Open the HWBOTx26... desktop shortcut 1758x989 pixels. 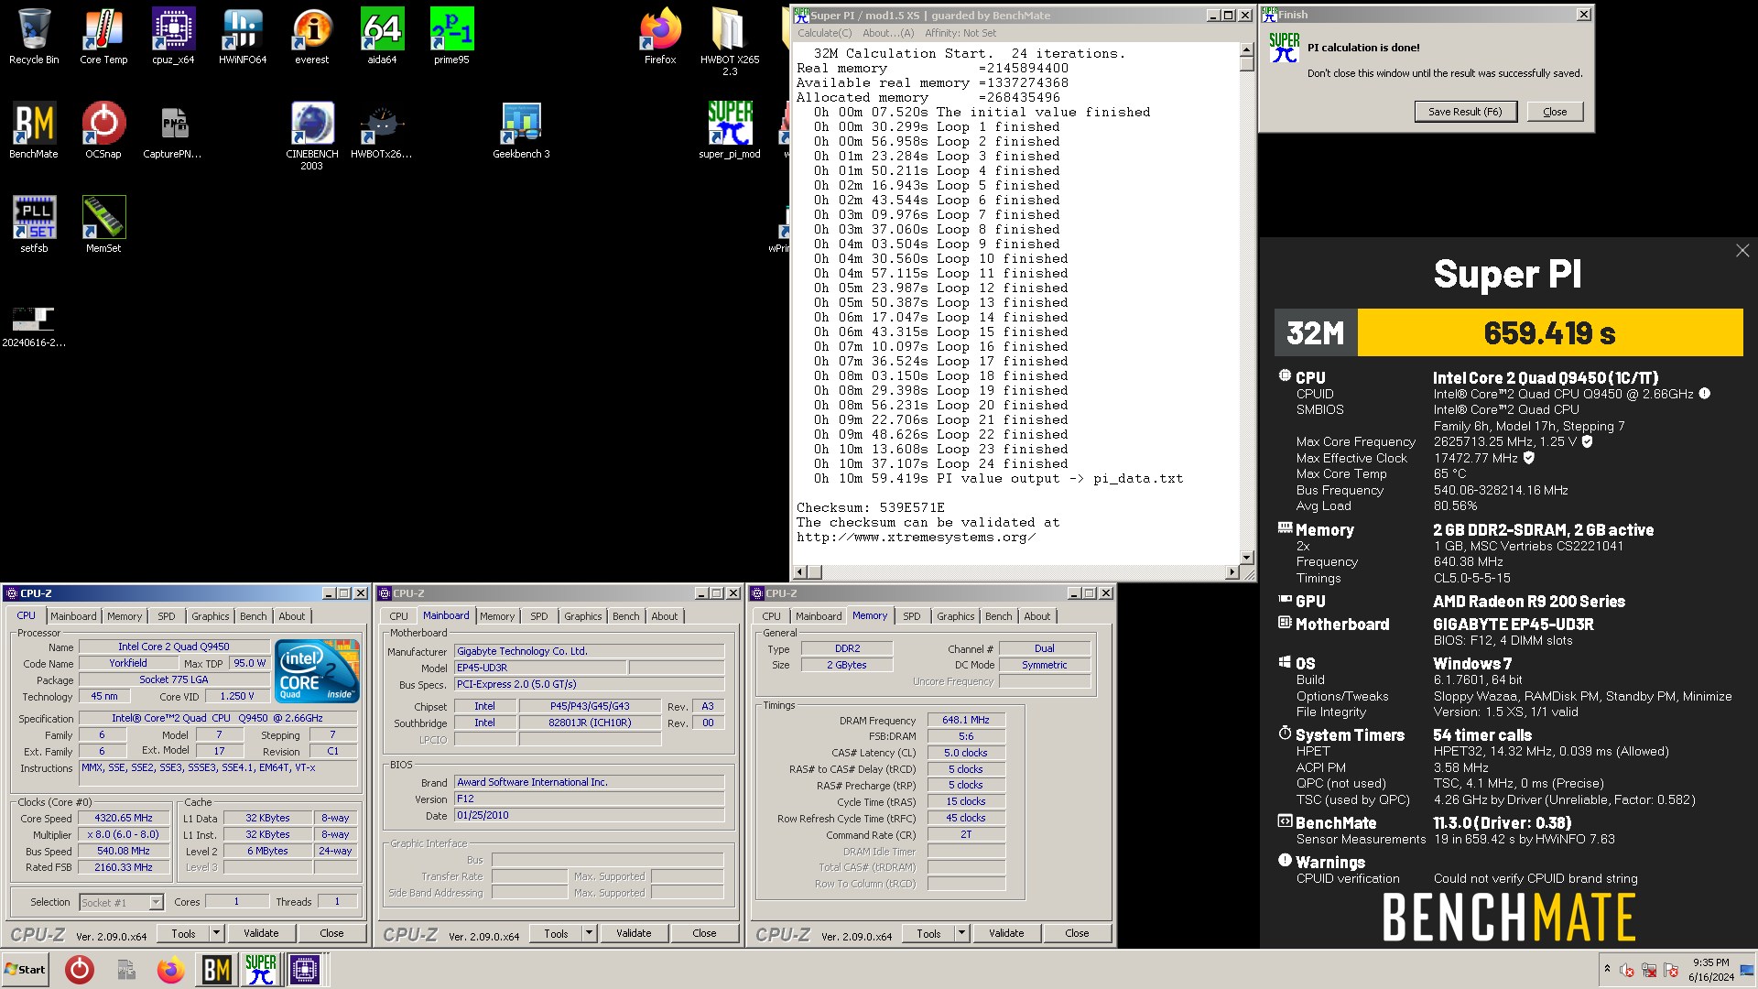pos(382,131)
